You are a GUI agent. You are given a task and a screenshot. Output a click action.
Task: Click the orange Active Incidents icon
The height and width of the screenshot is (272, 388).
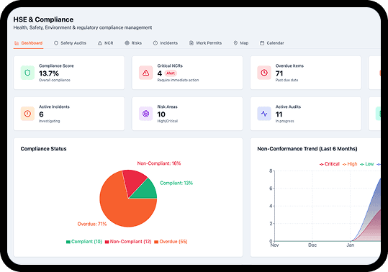[x=27, y=114]
